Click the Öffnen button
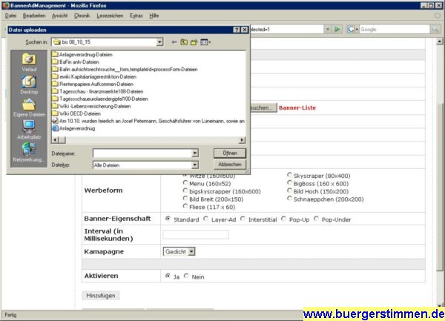 point(230,153)
